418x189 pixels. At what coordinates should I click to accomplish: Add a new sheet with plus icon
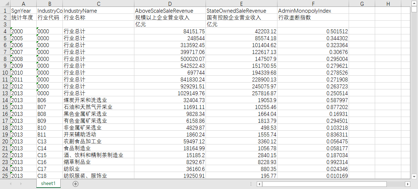(76, 184)
